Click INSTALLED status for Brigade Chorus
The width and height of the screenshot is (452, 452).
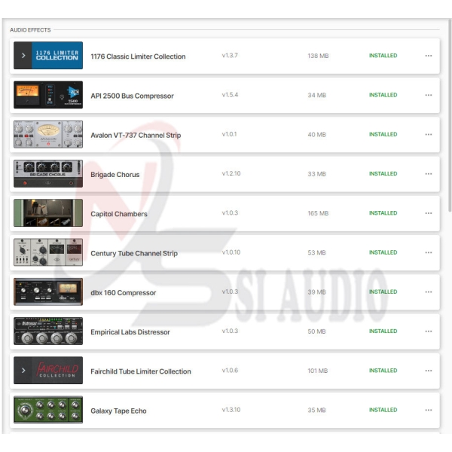click(x=383, y=174)
